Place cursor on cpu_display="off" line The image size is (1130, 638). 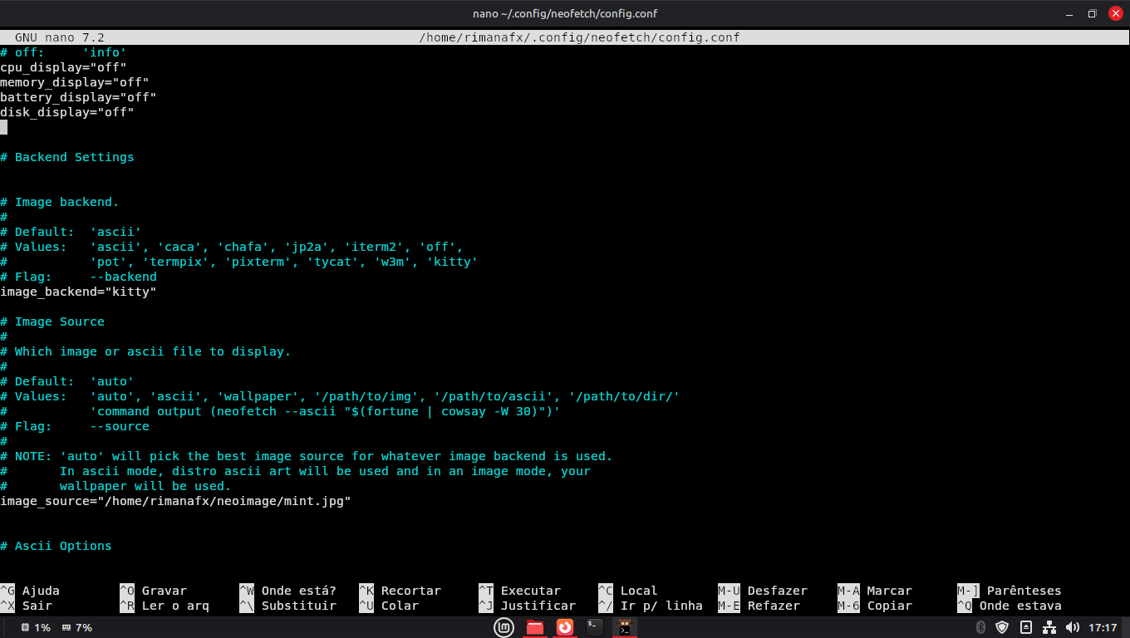63,67
